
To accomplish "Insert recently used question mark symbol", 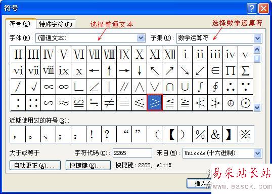I will pos(109,134).
